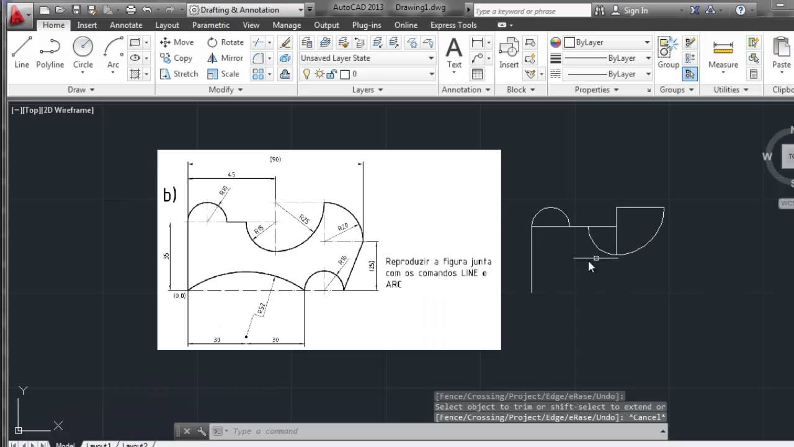This screenshot has height=447, width=794.
Task: Click the Group tool
Action: point(668,53)
